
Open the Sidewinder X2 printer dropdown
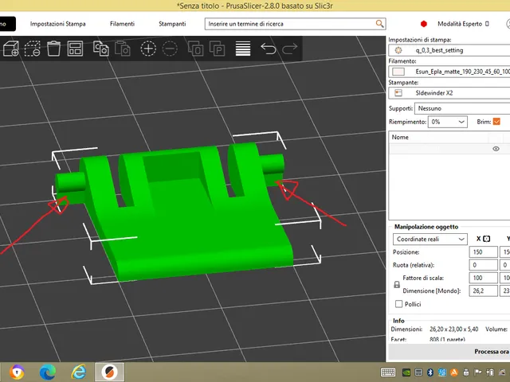point(449,93)
